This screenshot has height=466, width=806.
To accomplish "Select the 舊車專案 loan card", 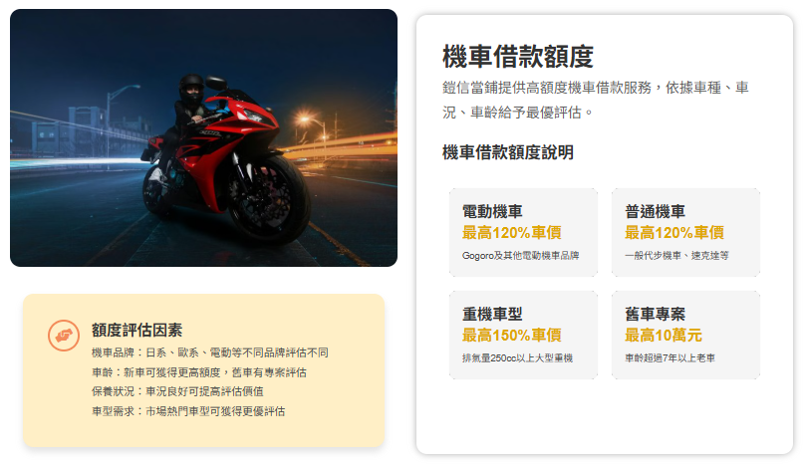I will pos(685,335).
